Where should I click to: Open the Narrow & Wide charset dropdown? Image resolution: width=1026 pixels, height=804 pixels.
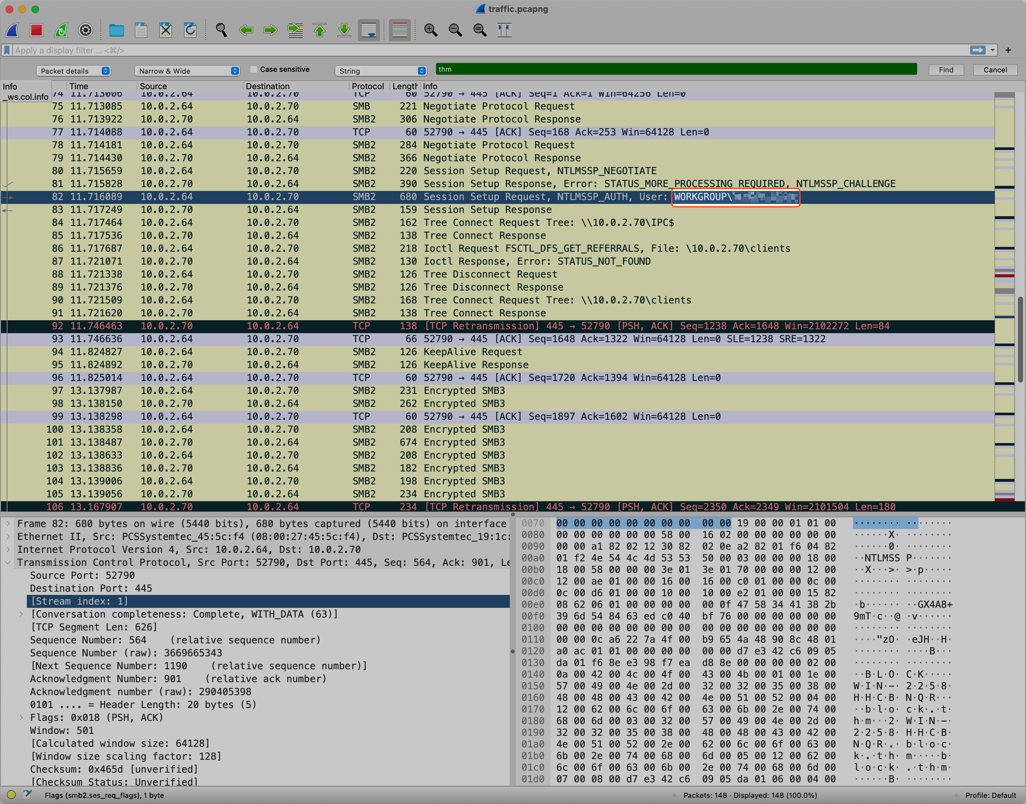[x=187, y=71]
